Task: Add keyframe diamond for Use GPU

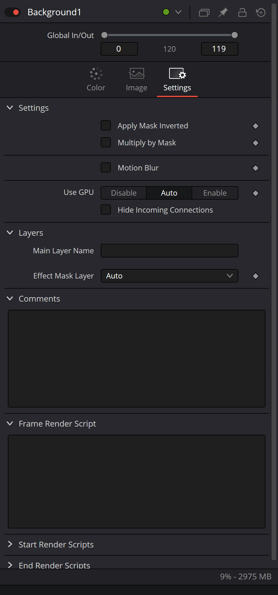Action: click(256, 193)
